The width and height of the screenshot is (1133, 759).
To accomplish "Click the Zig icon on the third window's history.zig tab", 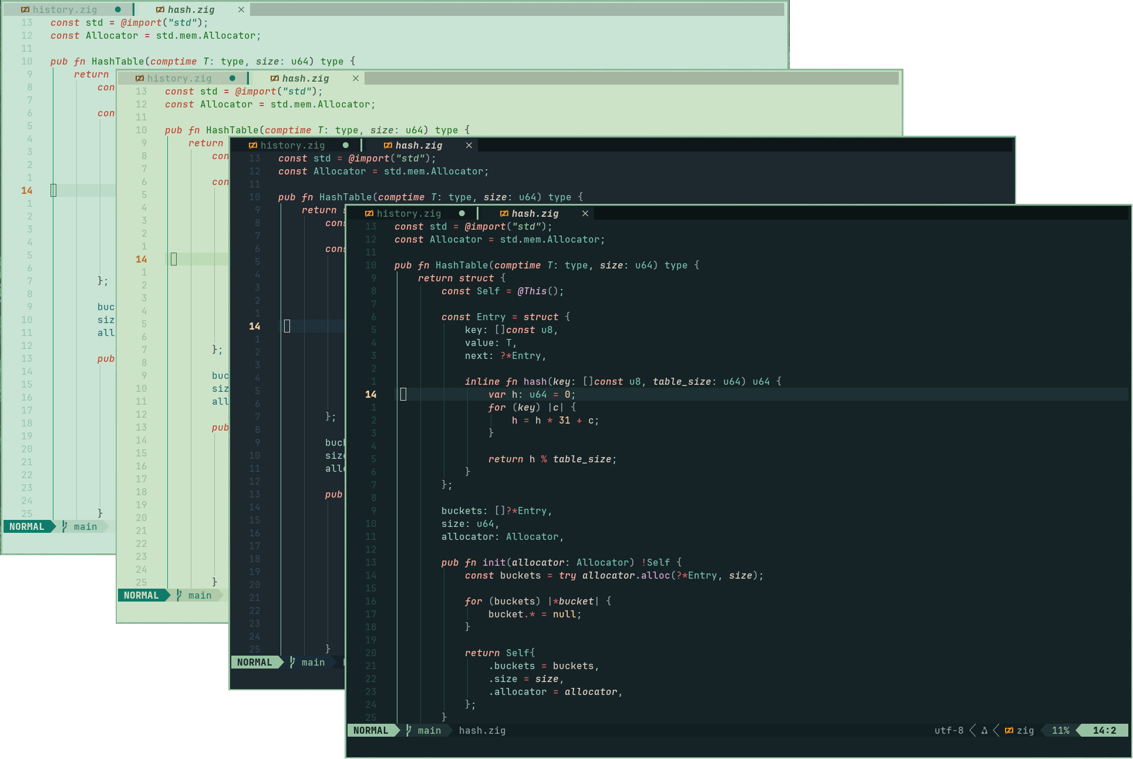I will [x=252, y=145].
